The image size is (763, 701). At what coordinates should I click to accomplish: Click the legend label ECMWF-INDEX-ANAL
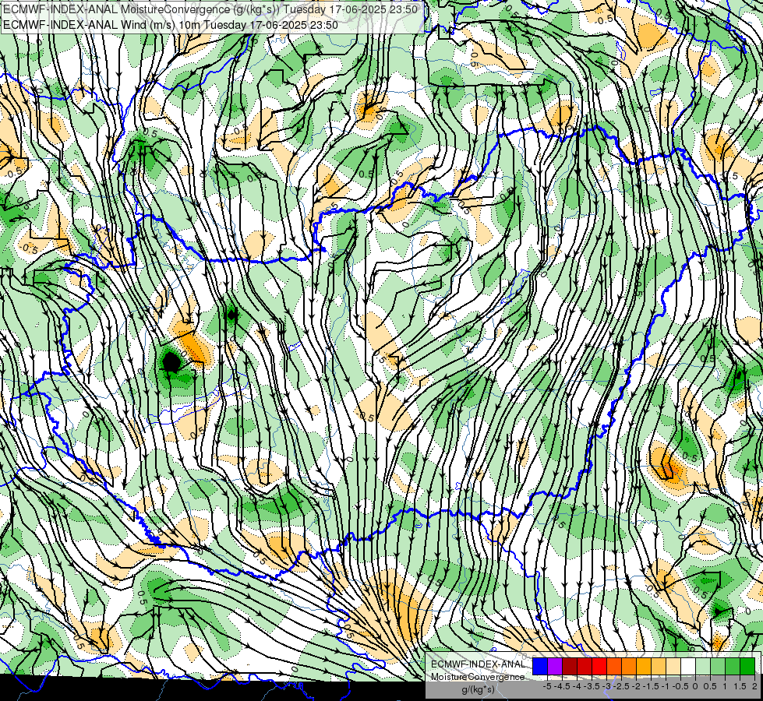click(x=478, y=664)
